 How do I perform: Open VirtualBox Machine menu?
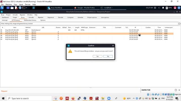[x=8, y=4]
